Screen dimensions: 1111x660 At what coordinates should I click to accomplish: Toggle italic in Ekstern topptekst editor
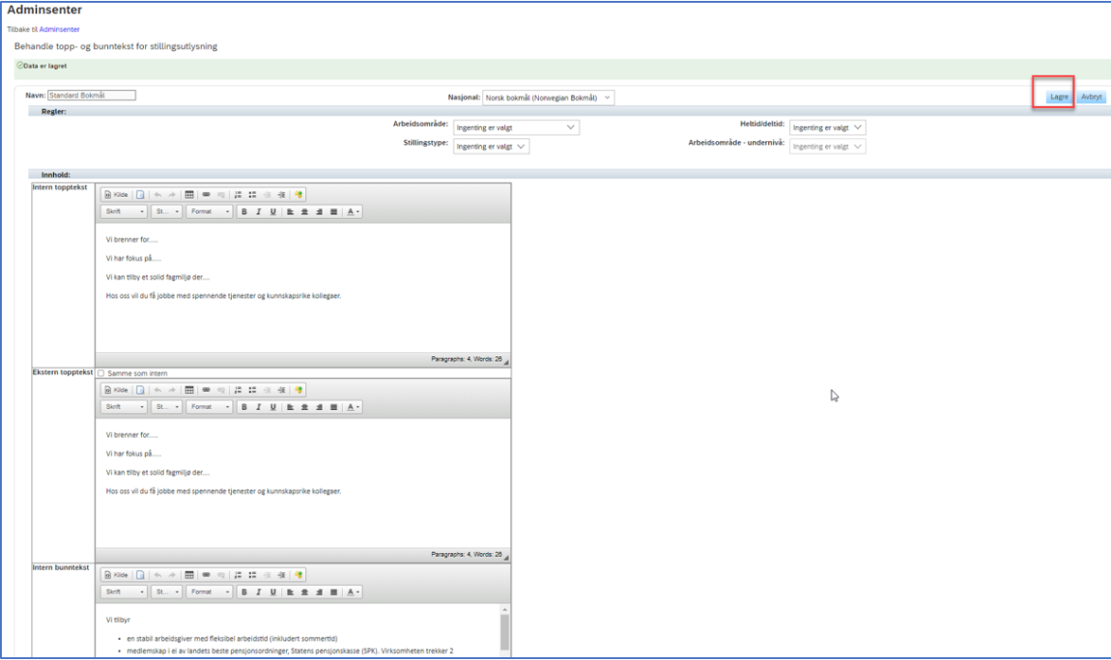tap(259, 407)
